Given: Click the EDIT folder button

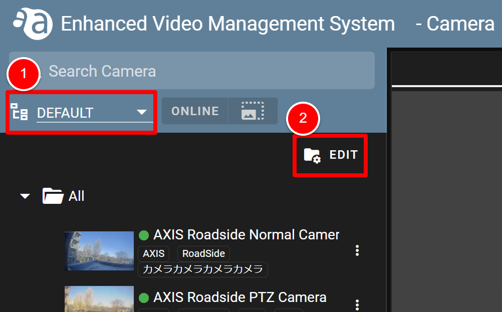Looking at the screenshot, I should tap(330, 155).
